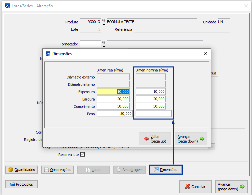Click the Comprimento nominal dimension field
Viewport: 252px width, 195px height.
pos(151,106)
